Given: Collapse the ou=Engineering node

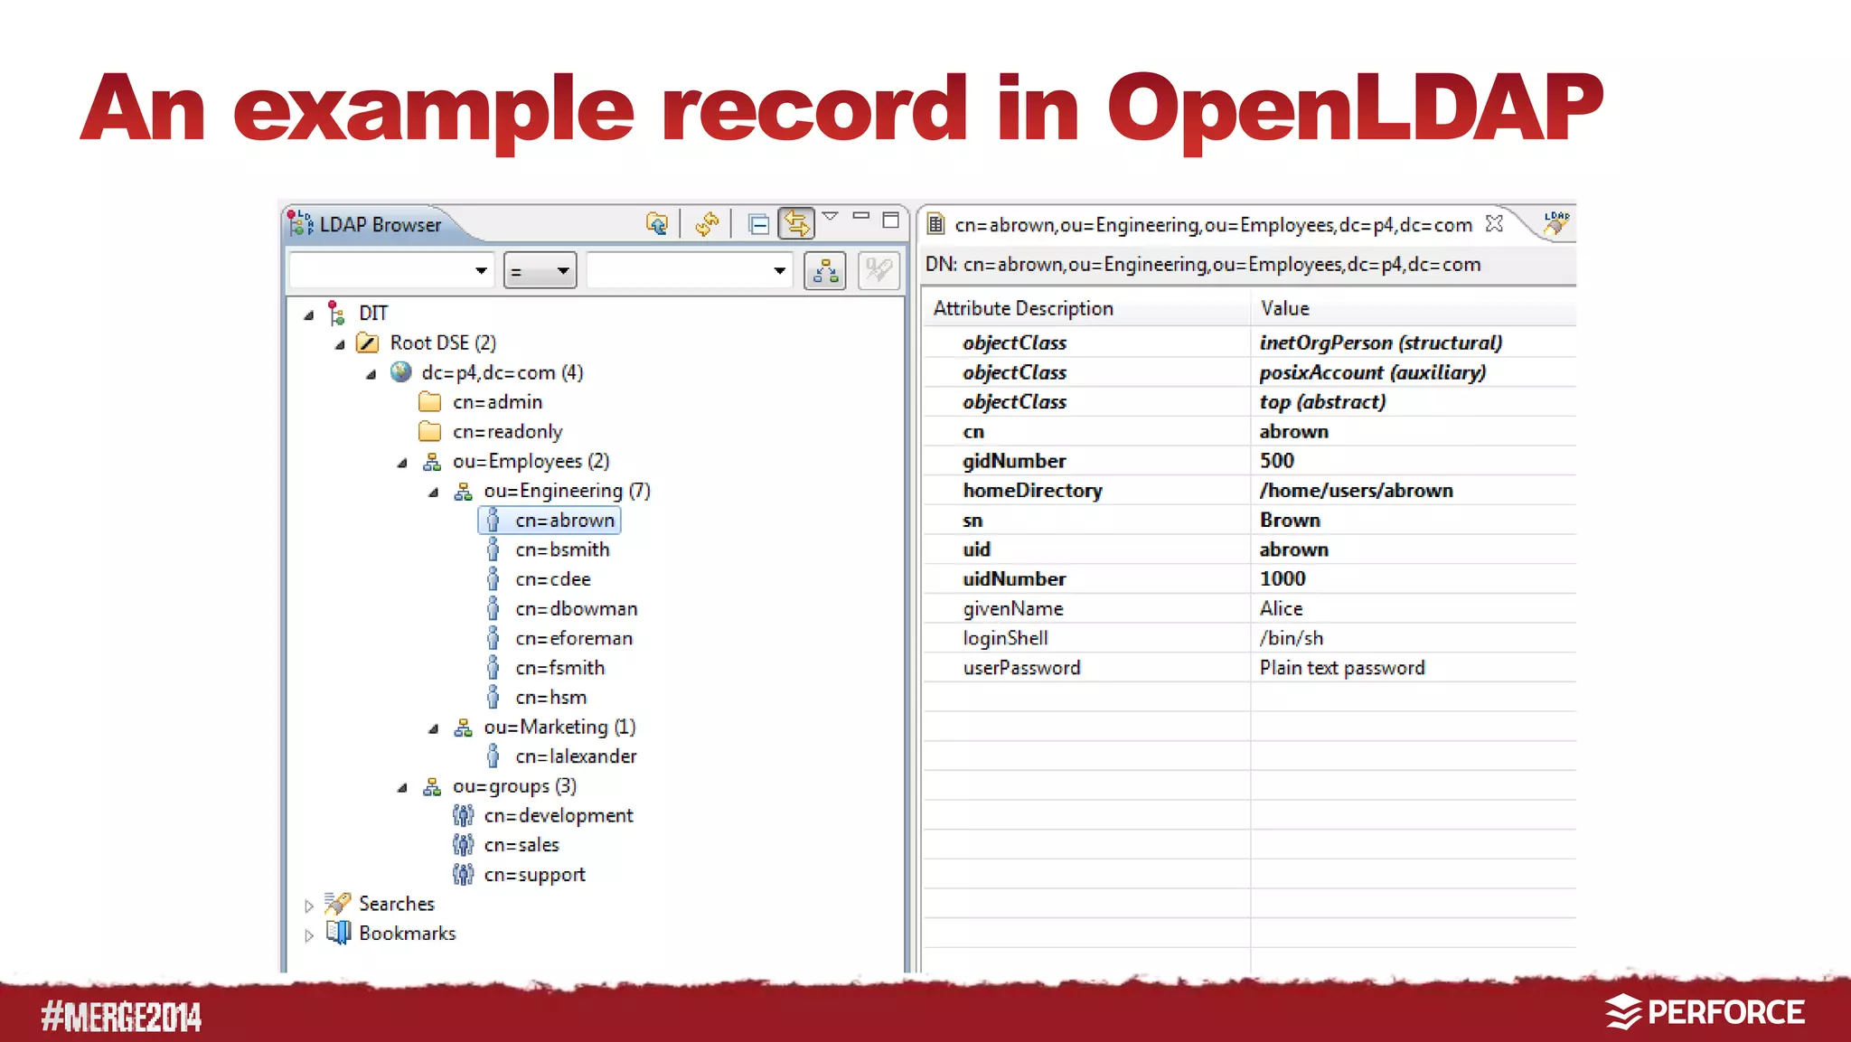Looking at the screenshot, I should click(434, 493).
